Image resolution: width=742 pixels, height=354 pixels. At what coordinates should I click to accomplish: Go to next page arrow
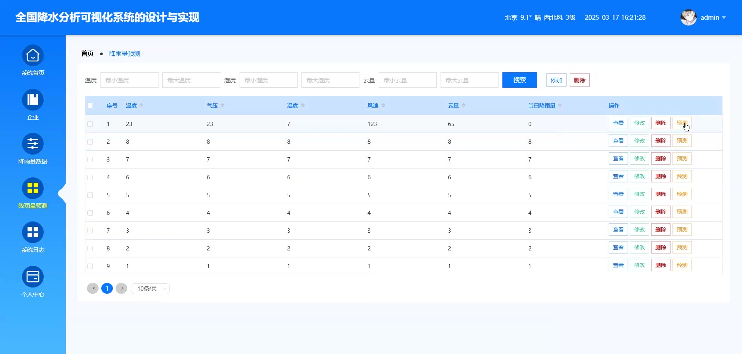(x=121, y=288)
